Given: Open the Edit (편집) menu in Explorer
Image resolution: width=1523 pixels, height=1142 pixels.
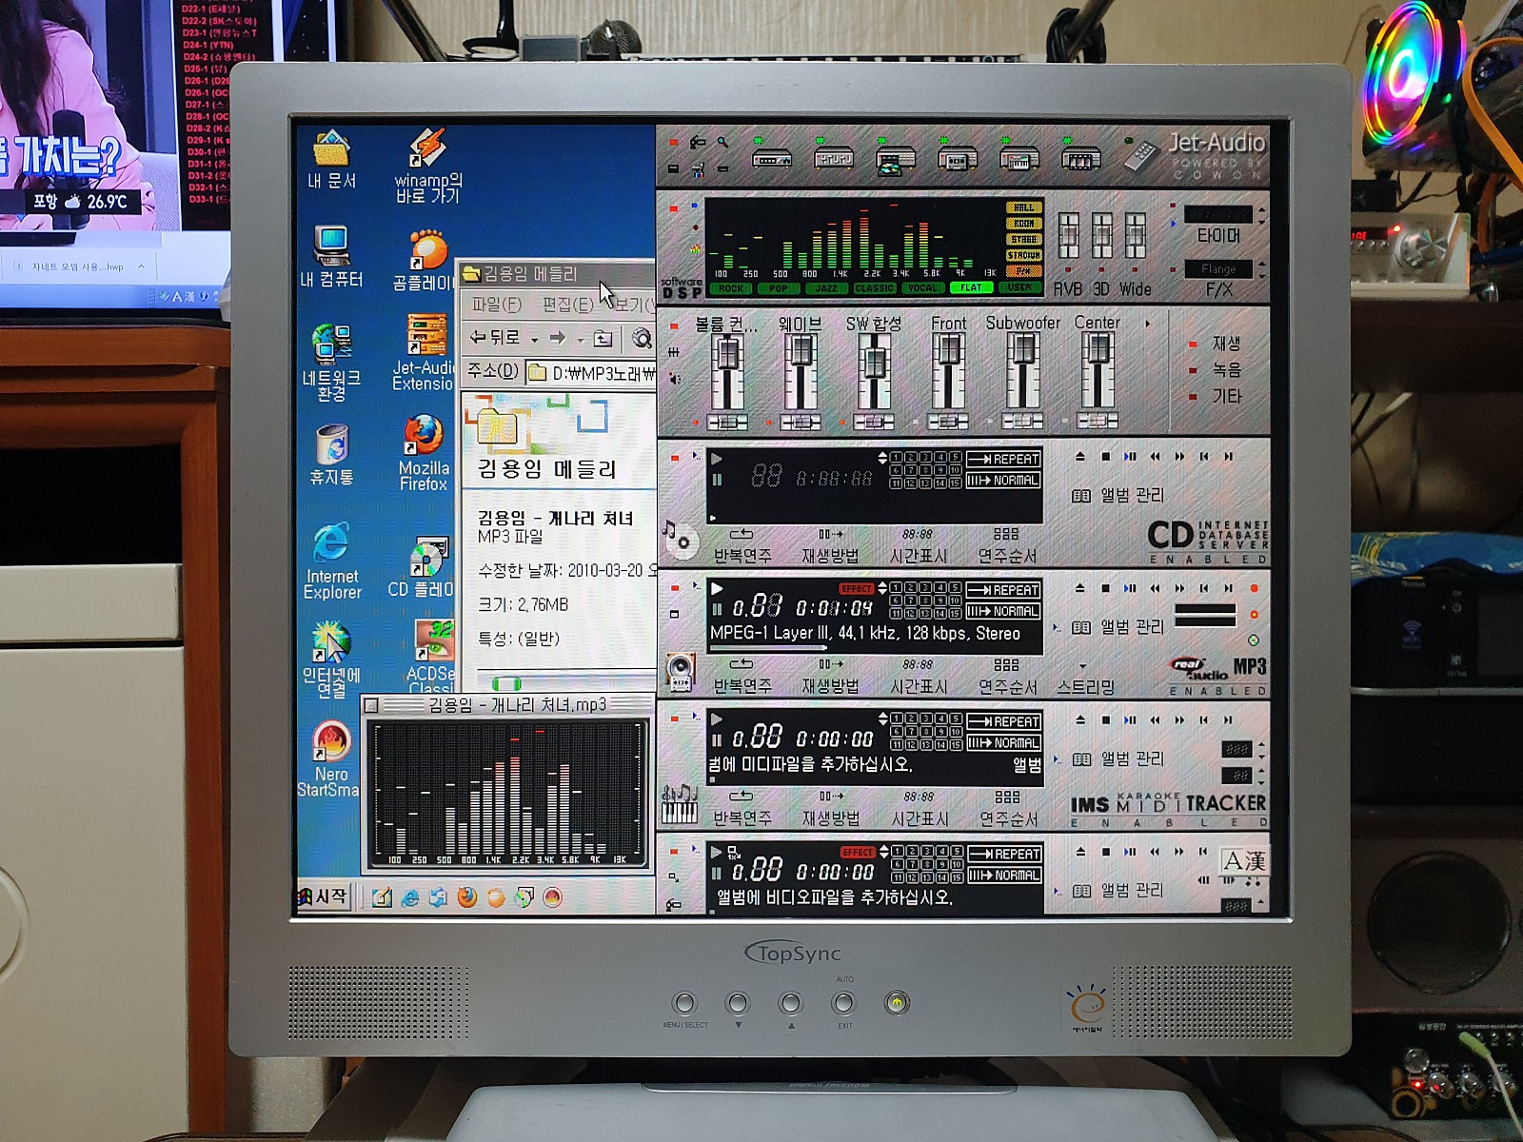Looking at the screenshot, I should pos(567,305).
